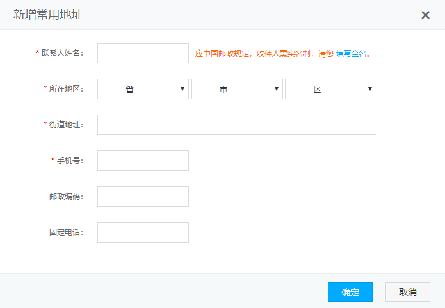Click into the 手机号 field
The width and height of the screenshot is (445, 308).
tap(143, 161)
